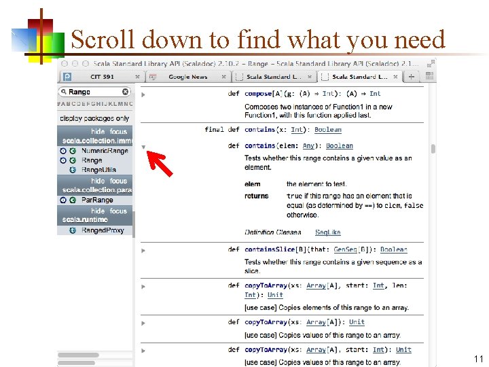This screenshot has width=489, height=367.
Task: Click the containsSlice method name
Action: click(x=270, y=249)
